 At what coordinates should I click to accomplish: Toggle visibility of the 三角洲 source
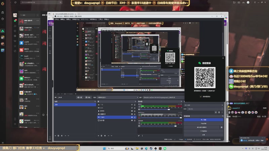(132, 117)
